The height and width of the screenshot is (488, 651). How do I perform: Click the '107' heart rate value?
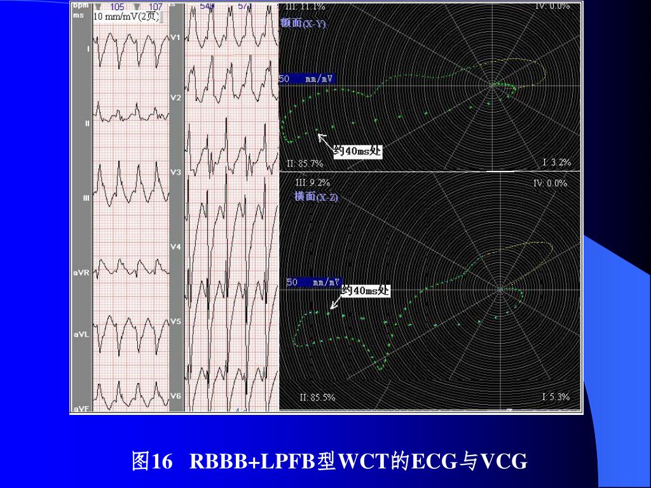tap(155, 6)
